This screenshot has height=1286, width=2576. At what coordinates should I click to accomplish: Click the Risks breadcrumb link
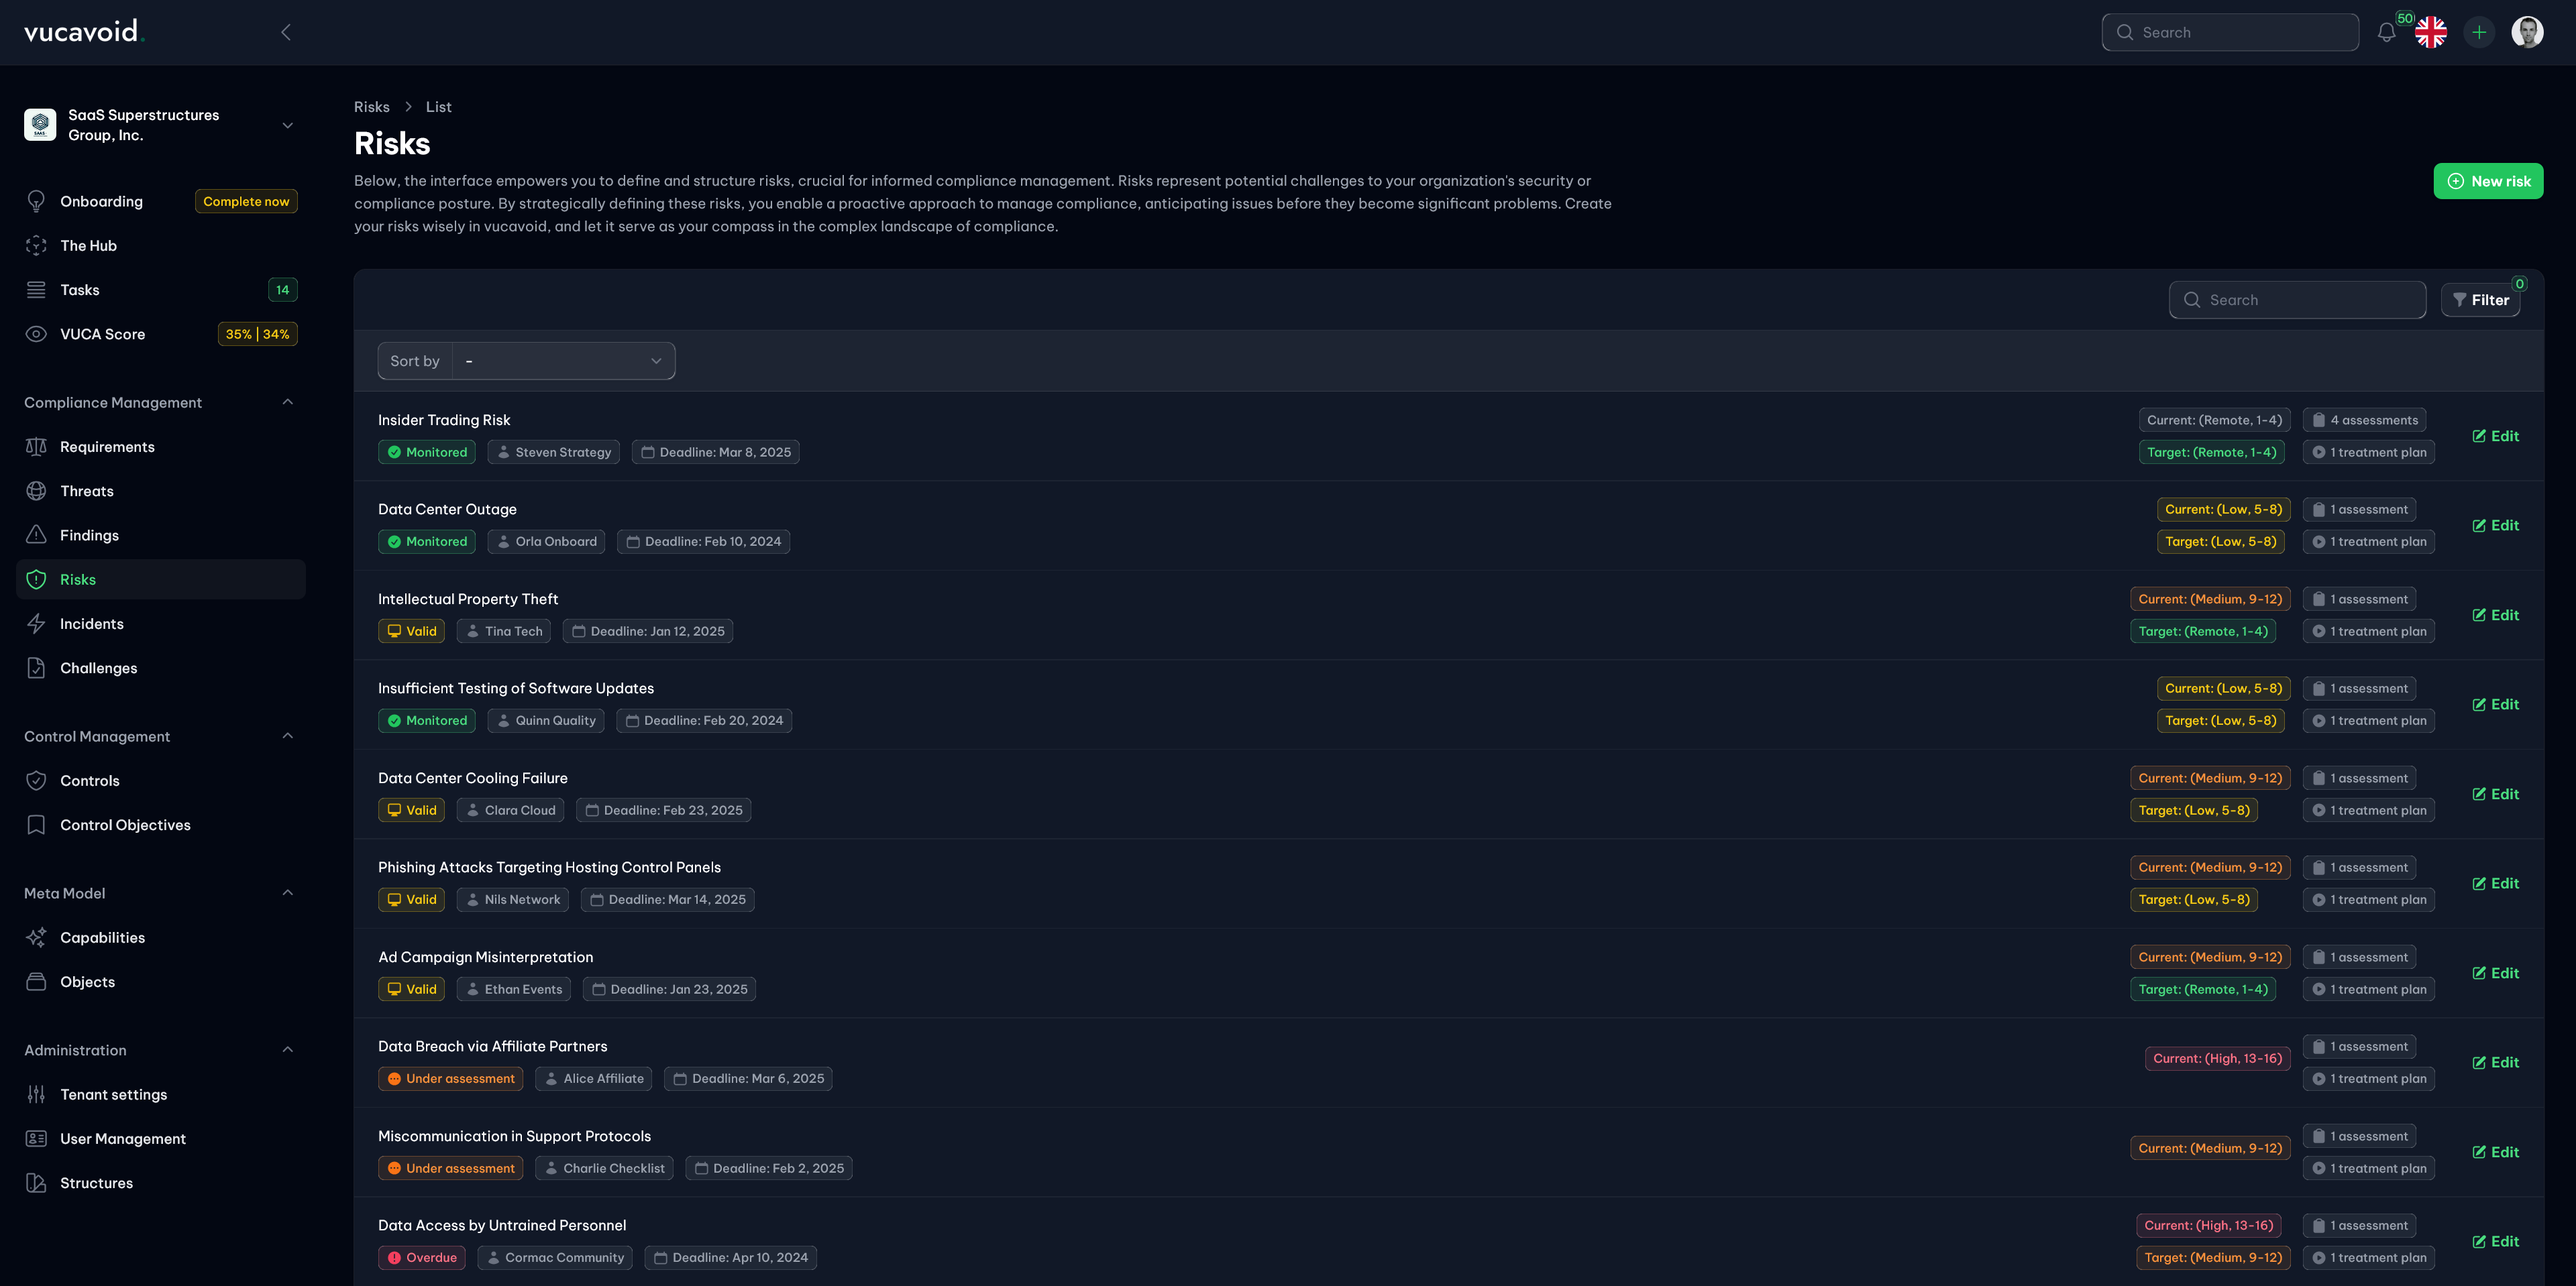click(x=371, y=107)
